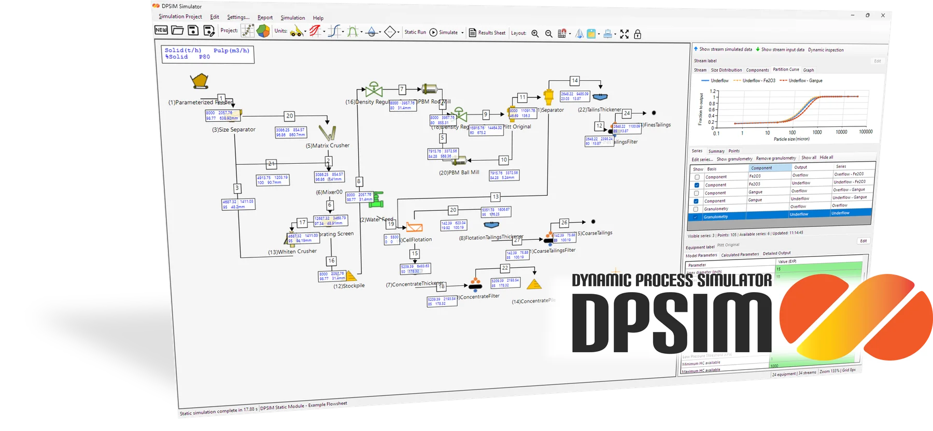The image size is (933, 431).
Task: Click the red curves Units icon
Action: click(x=315, y=31)
